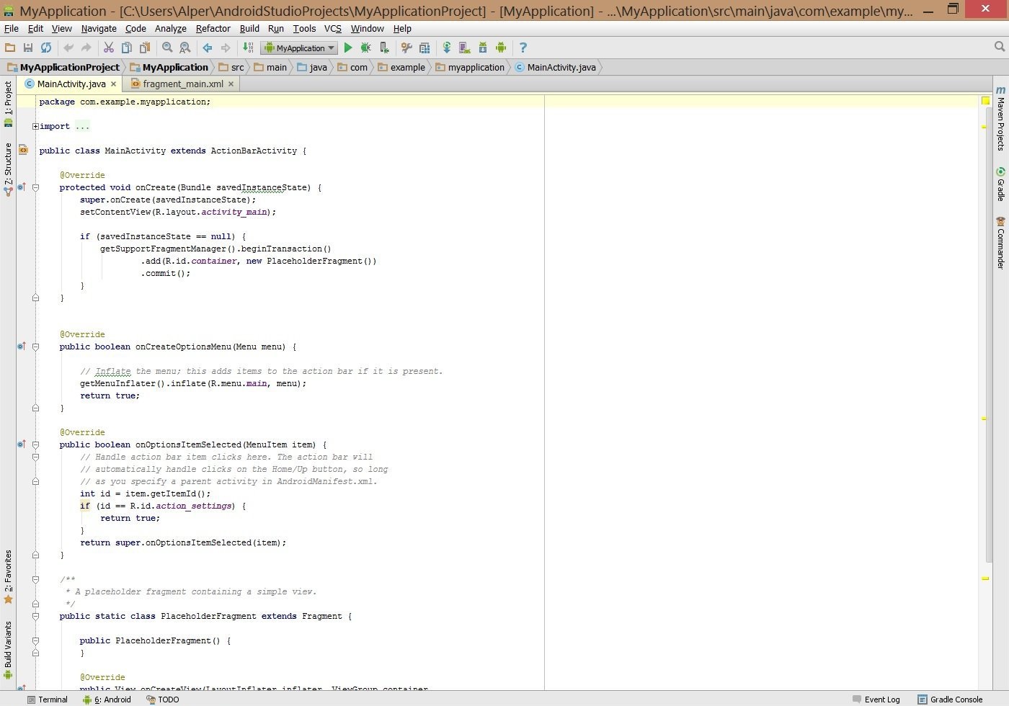The width and height of the screenshot is (1009, 706).
Task: Debug the app using the bug icon
Action: (366, 48)
